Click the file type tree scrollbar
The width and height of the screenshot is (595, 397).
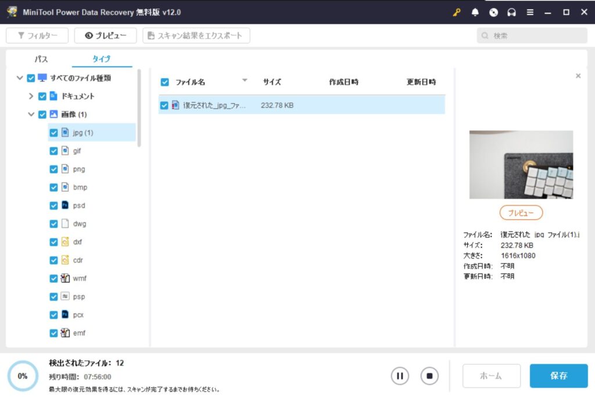coord(139,108)
